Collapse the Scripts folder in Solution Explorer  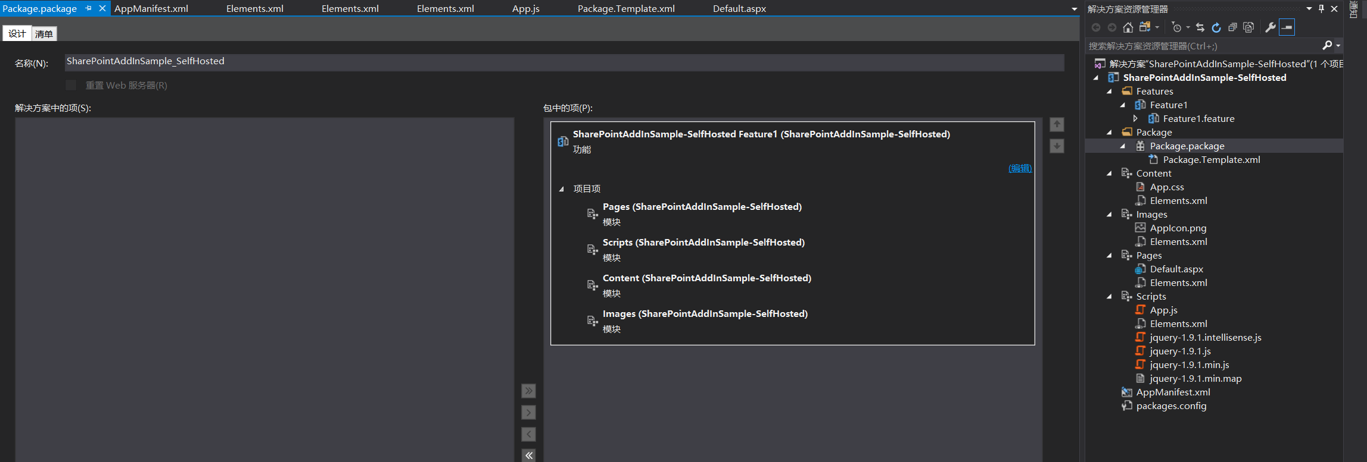(x=1109, y=297)
